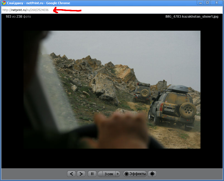Click the netprint.ru address bar

(x=111, y=10)
